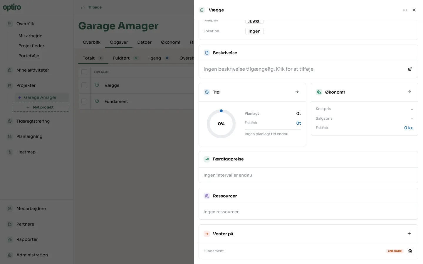Edit description with the pencil icon
Viewport: 423px width, 264px height.
410,69
